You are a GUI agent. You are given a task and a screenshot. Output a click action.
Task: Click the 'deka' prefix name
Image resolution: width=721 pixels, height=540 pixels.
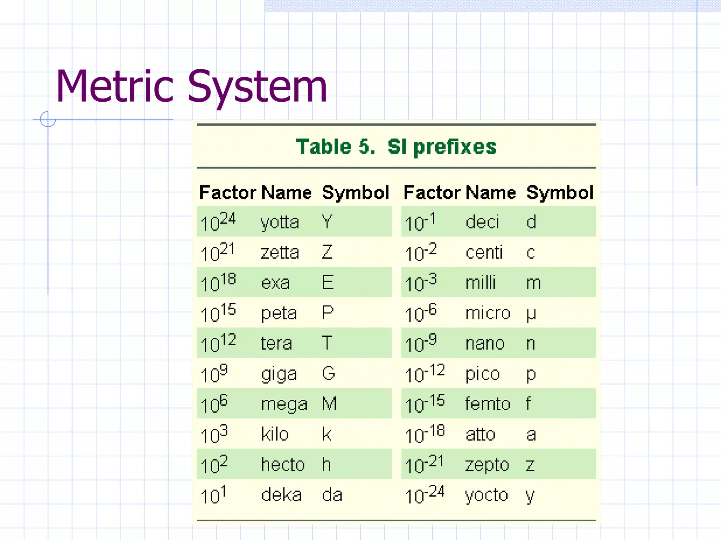(x=281, y=495)
